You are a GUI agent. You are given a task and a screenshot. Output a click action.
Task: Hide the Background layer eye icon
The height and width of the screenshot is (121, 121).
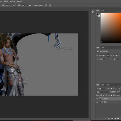[x=97, y=102]
